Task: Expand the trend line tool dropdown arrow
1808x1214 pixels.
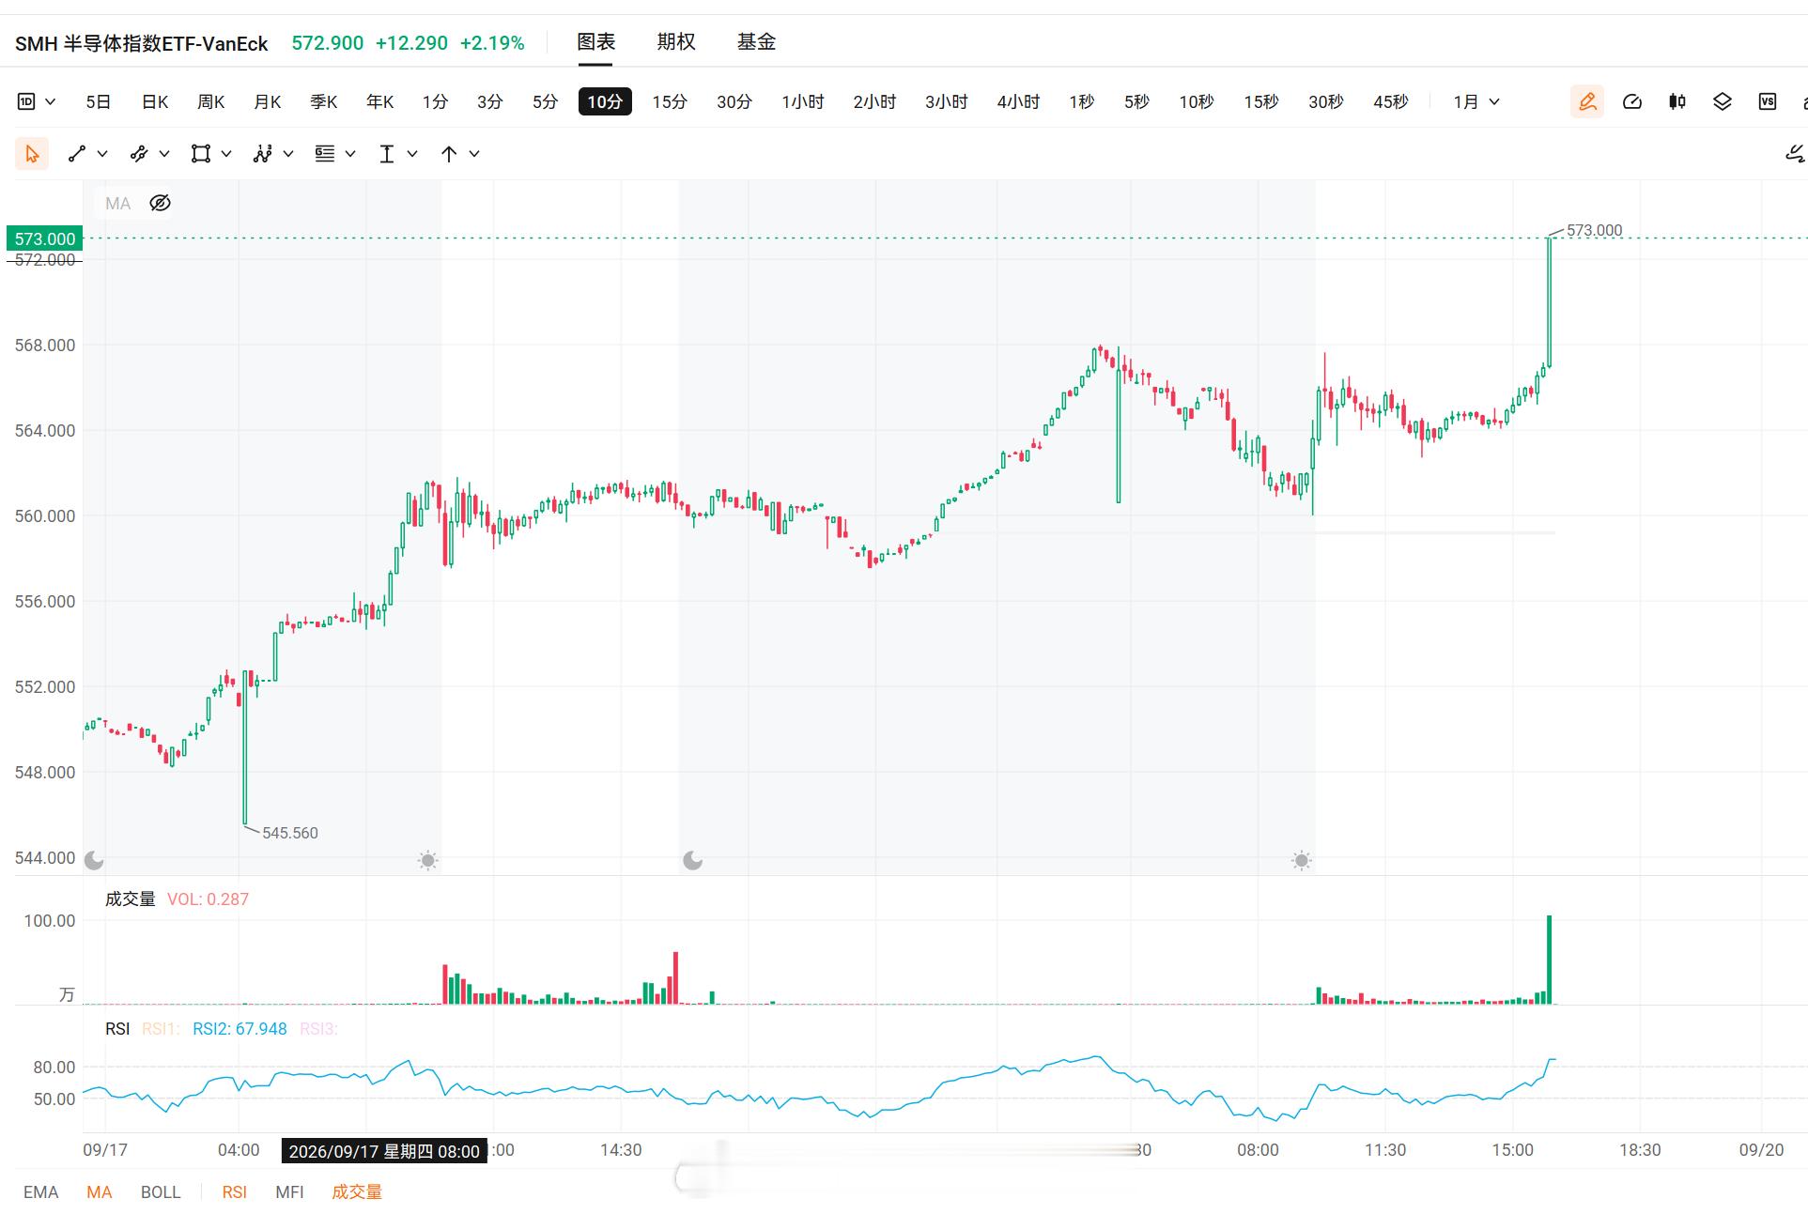Action: [x=102, y=154]
